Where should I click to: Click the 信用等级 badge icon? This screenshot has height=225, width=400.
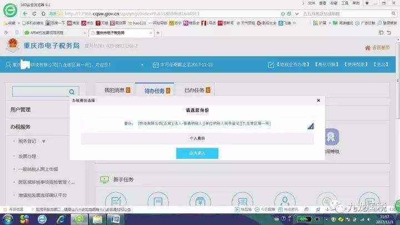pos(332,137)
